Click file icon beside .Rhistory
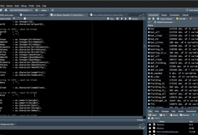This screenshot has width=198, height=135. (154, 128)
